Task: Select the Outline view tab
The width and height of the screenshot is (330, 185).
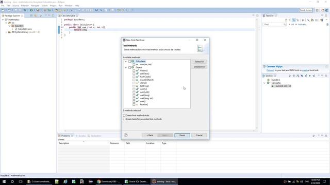Action: [x=269, y=76]
